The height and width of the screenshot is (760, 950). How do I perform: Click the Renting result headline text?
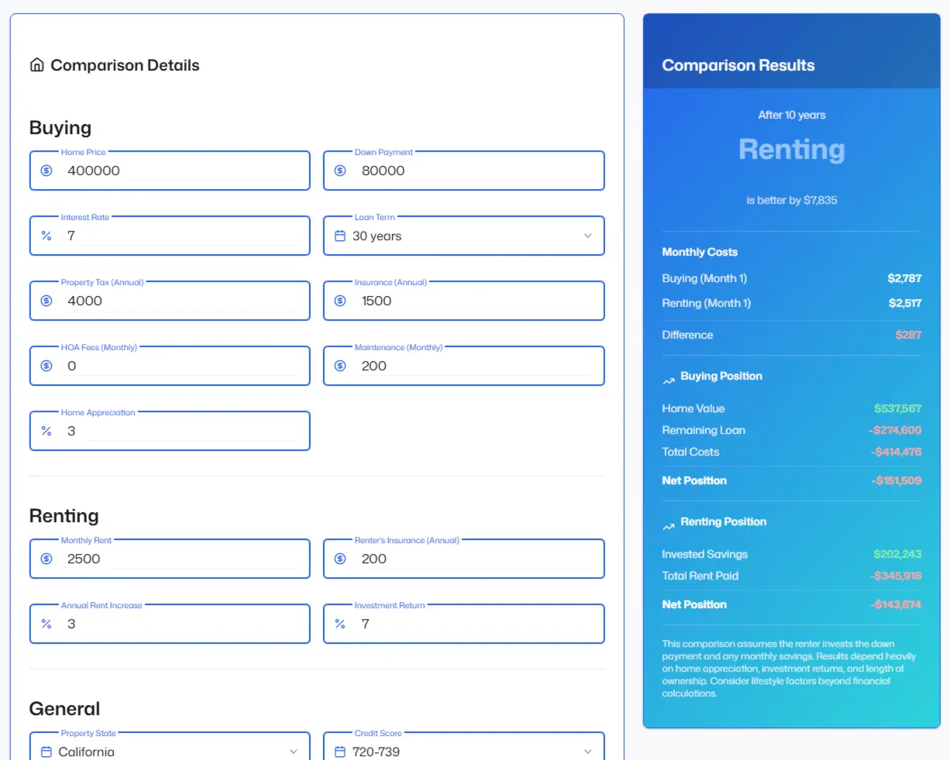click(791, 150)
